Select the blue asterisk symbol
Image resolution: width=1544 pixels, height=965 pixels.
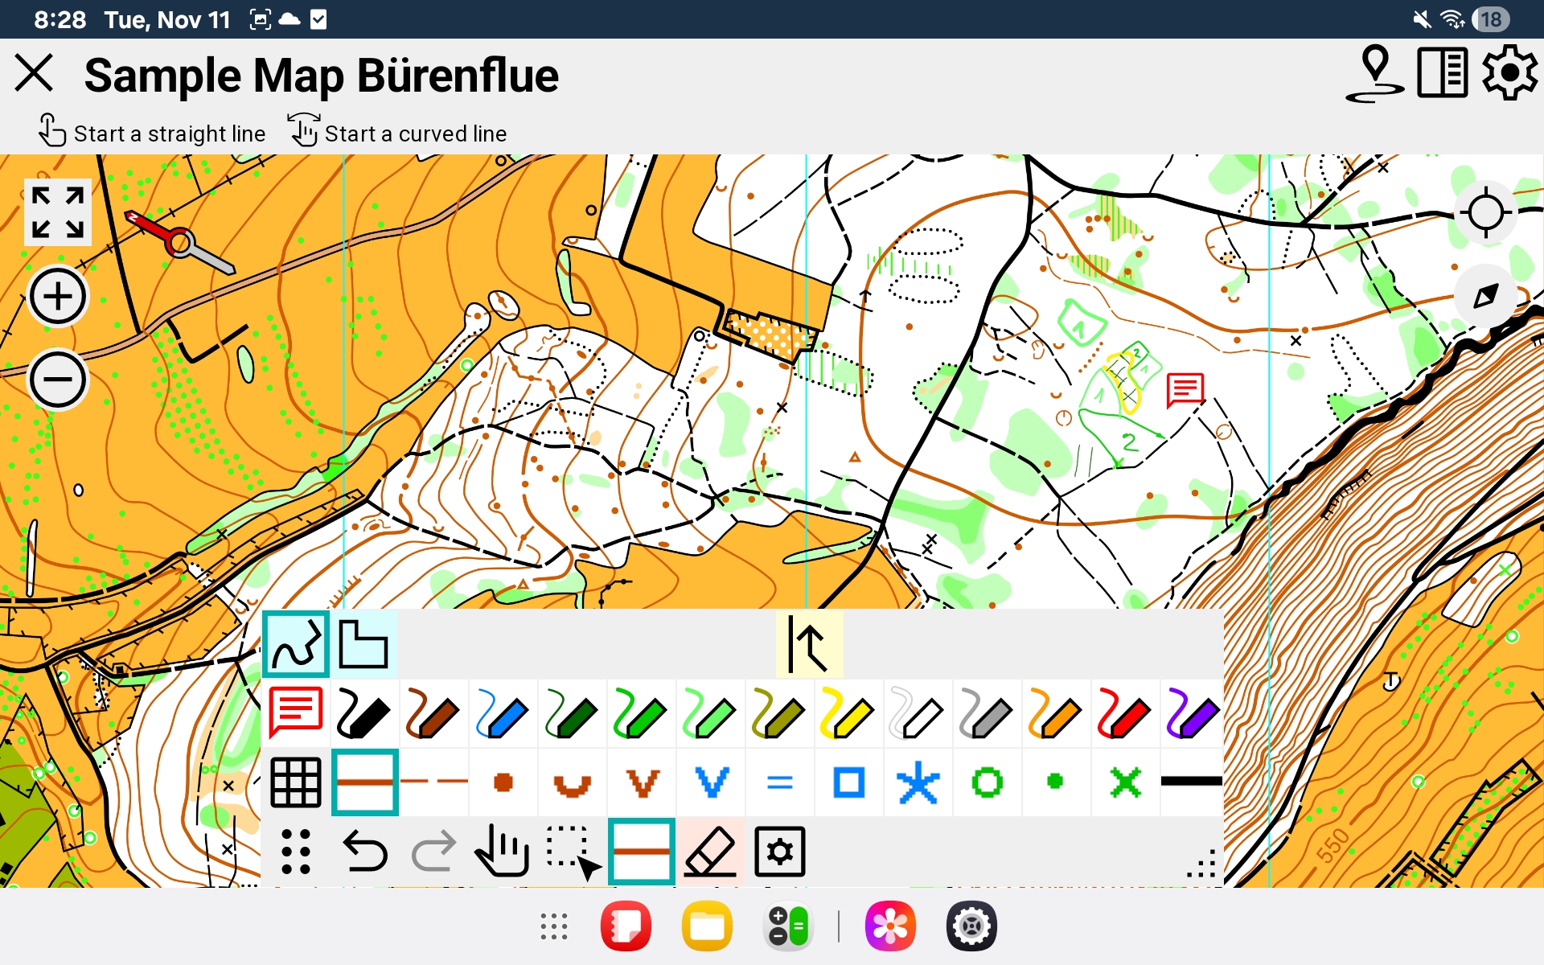[917, 782]
